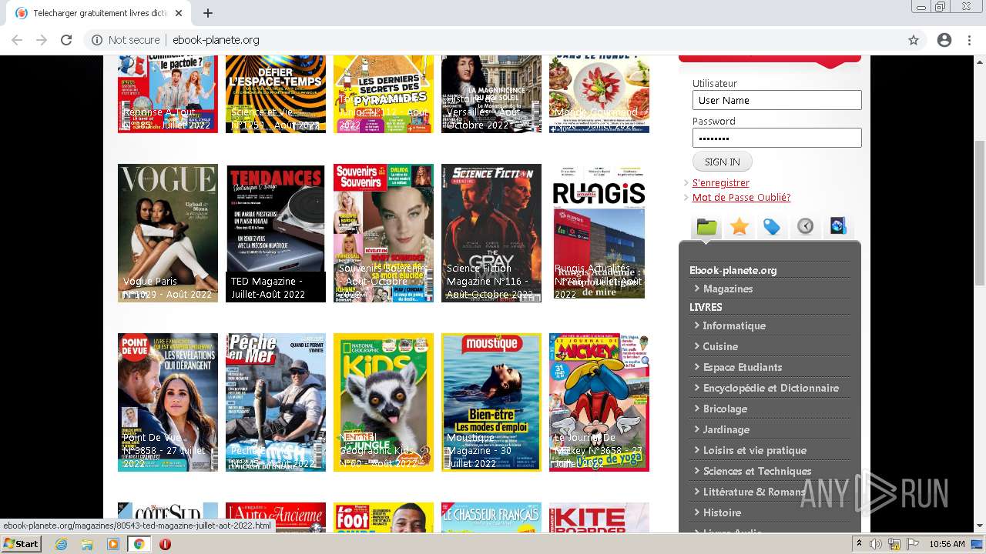Open the Chrome profile account icon
The image size is (986, 554).
pyautogui.click(x=944, y=40)
